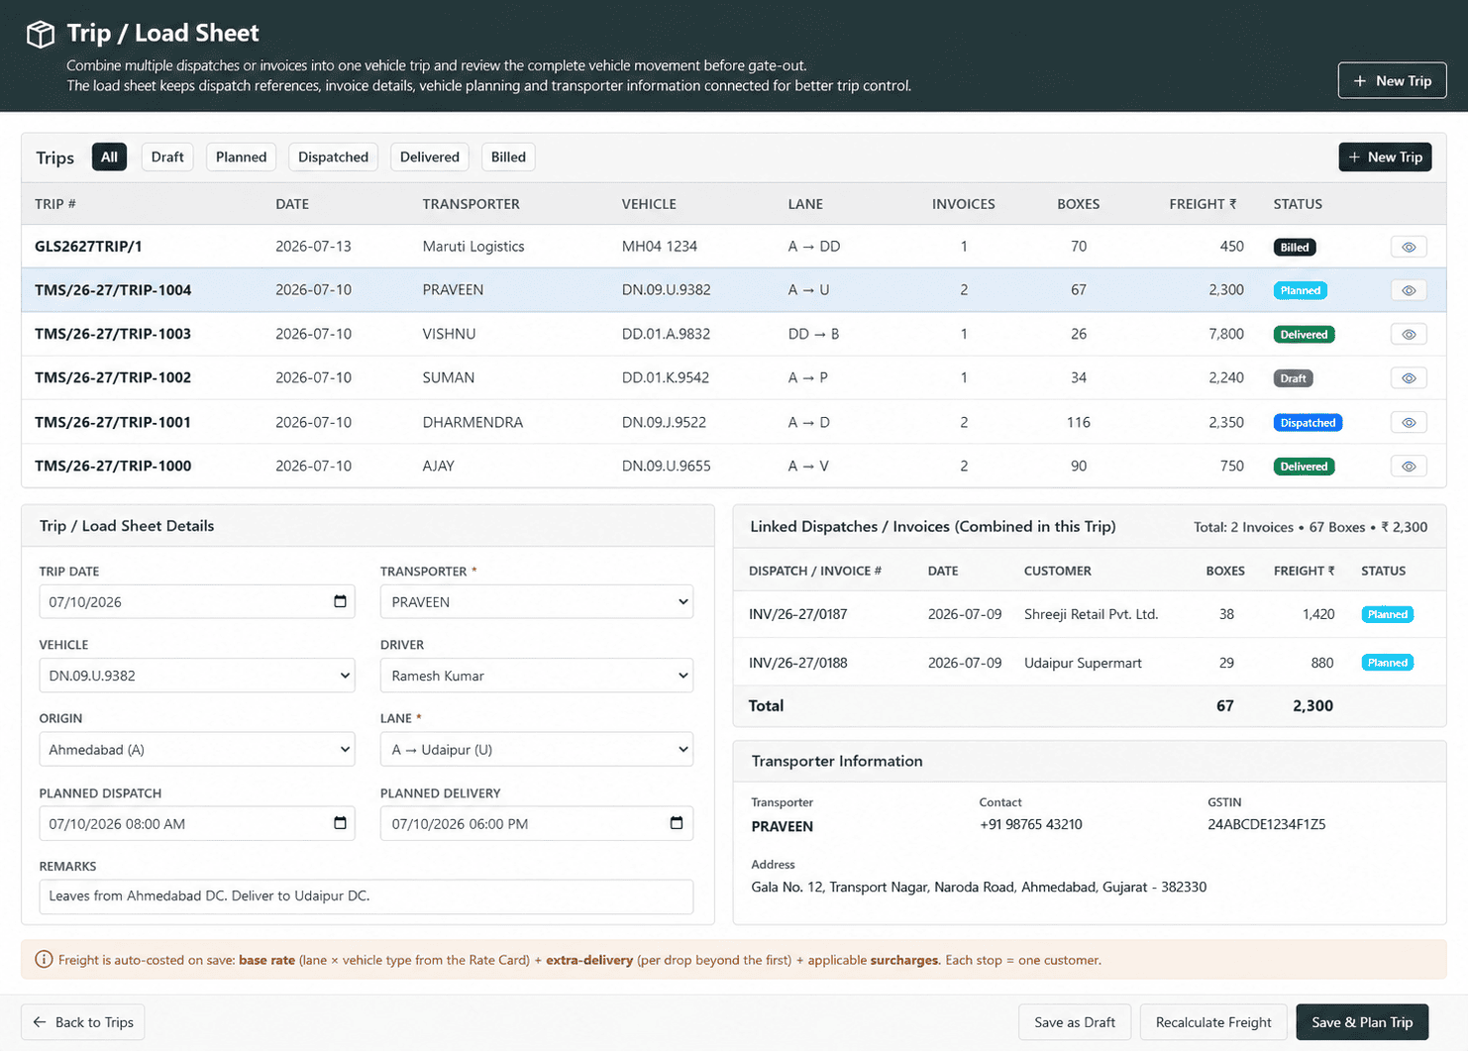Screen dimensions: 1468x1051
Task: View trip TRIP-1004 via eye icon
Action: (x=1409, y=290)
